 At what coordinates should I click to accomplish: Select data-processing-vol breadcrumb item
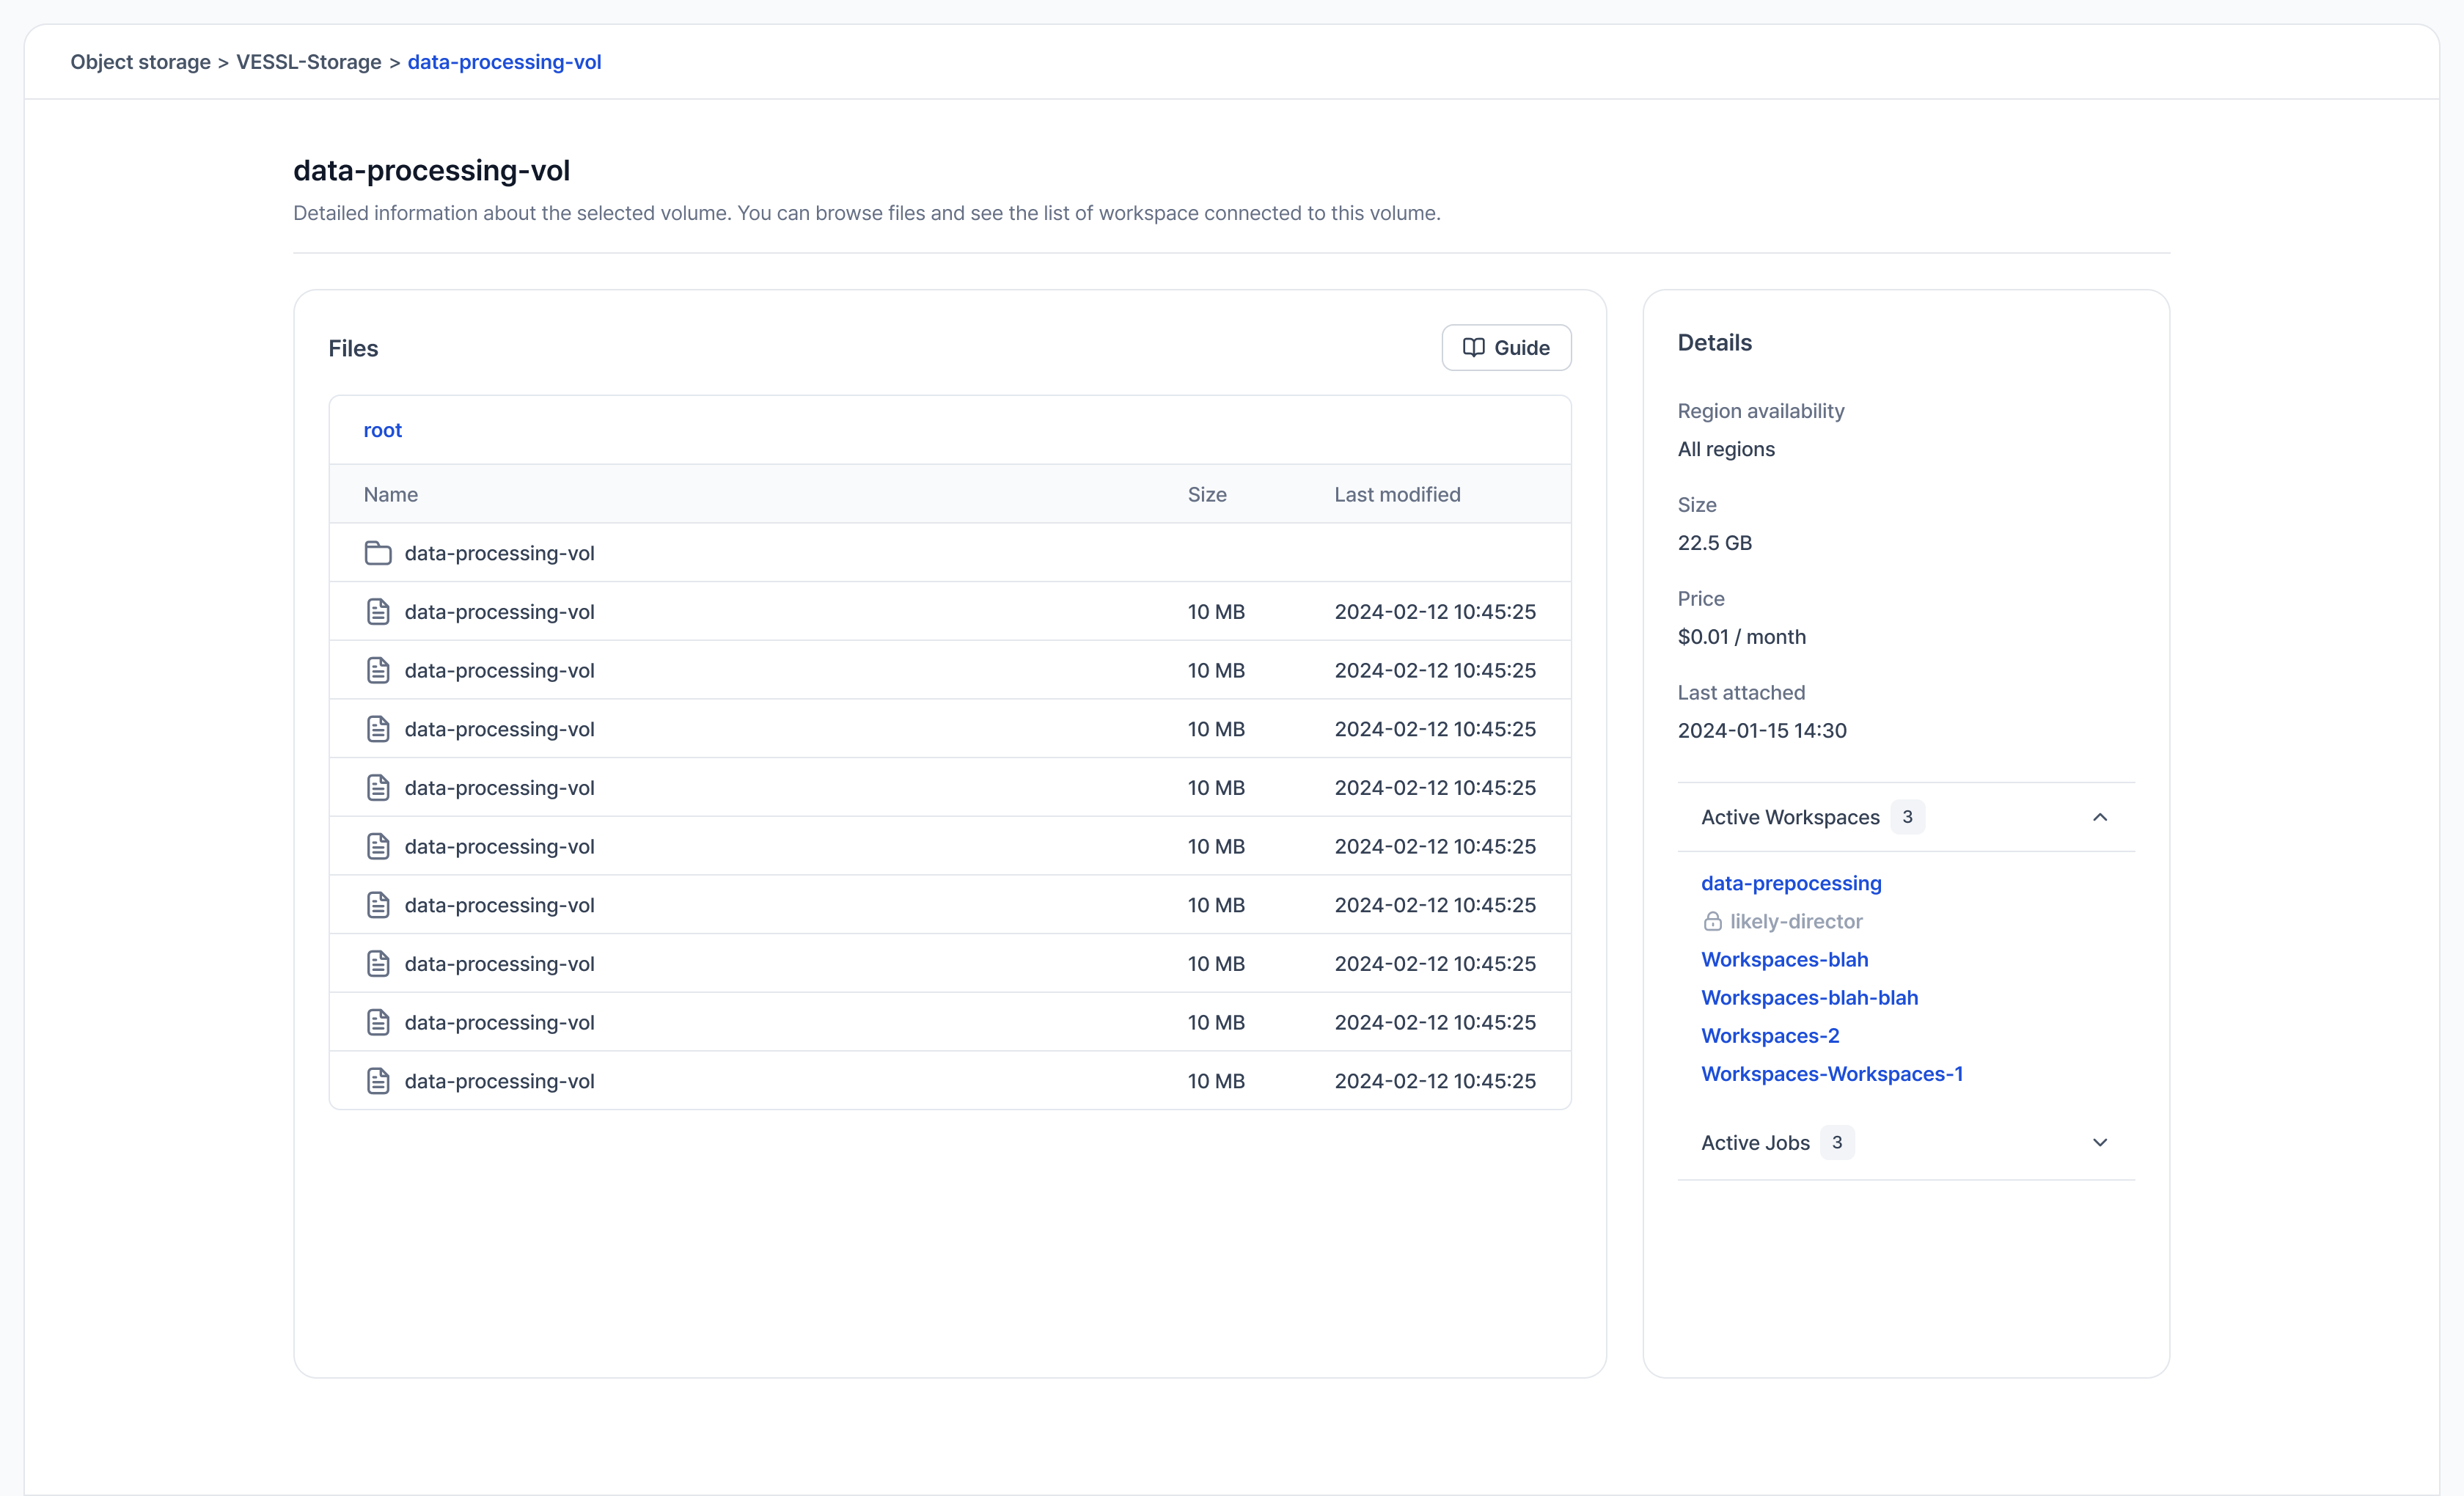(x=504, y=62)
